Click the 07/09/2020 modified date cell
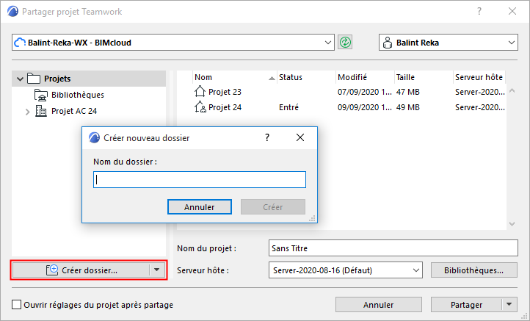Image resolution: width=530 pixels, height=321 pixels. click(x=365, y=92)
